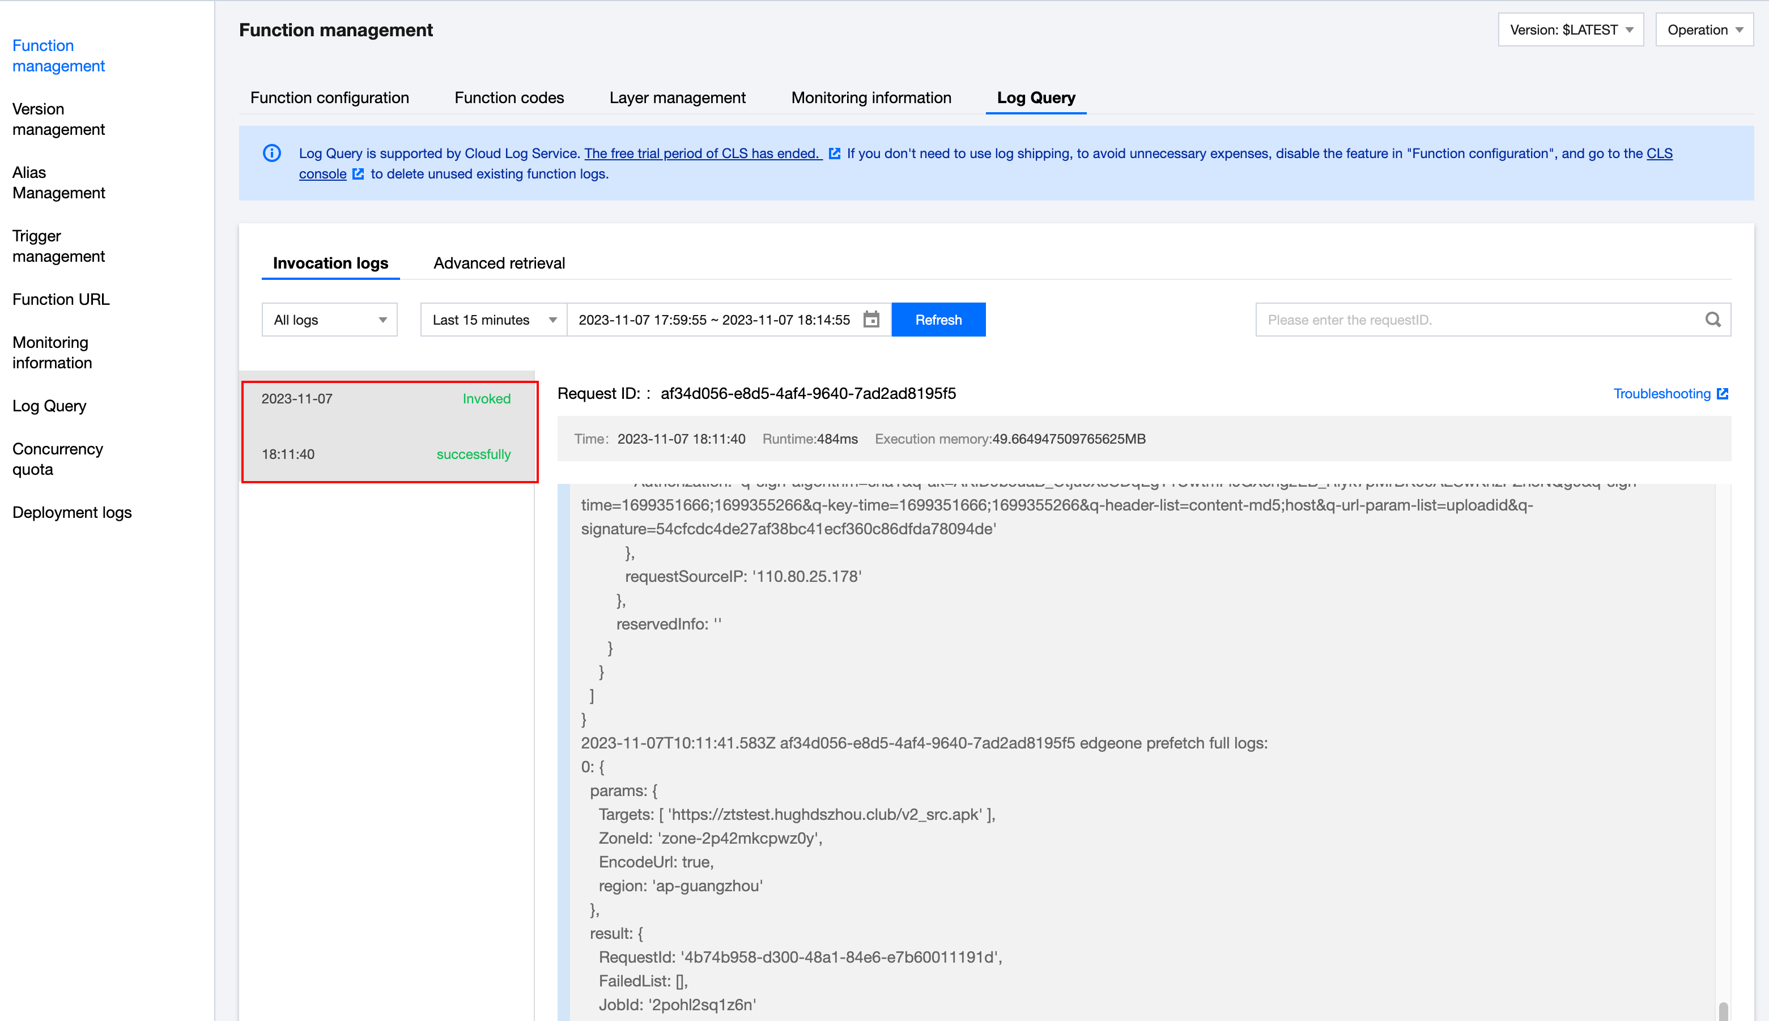Open the Function codes tab
1769x1021 pixels.
pyautogui.click(x=509, y=97)
